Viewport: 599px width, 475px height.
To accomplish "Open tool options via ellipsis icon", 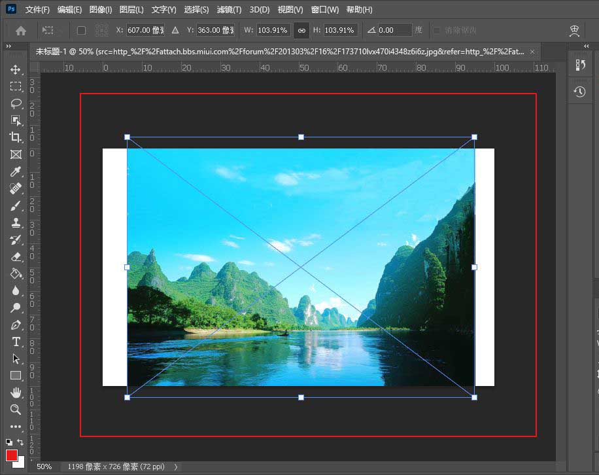I will [x=16, y=427].
